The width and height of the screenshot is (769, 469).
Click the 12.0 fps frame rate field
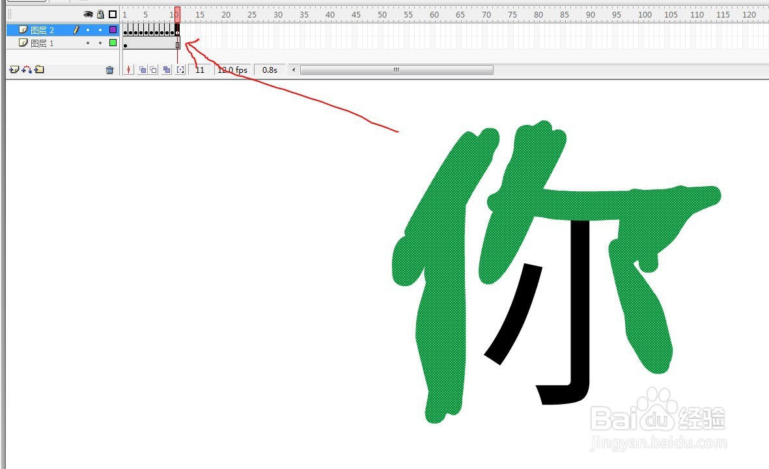pos(232,70)
